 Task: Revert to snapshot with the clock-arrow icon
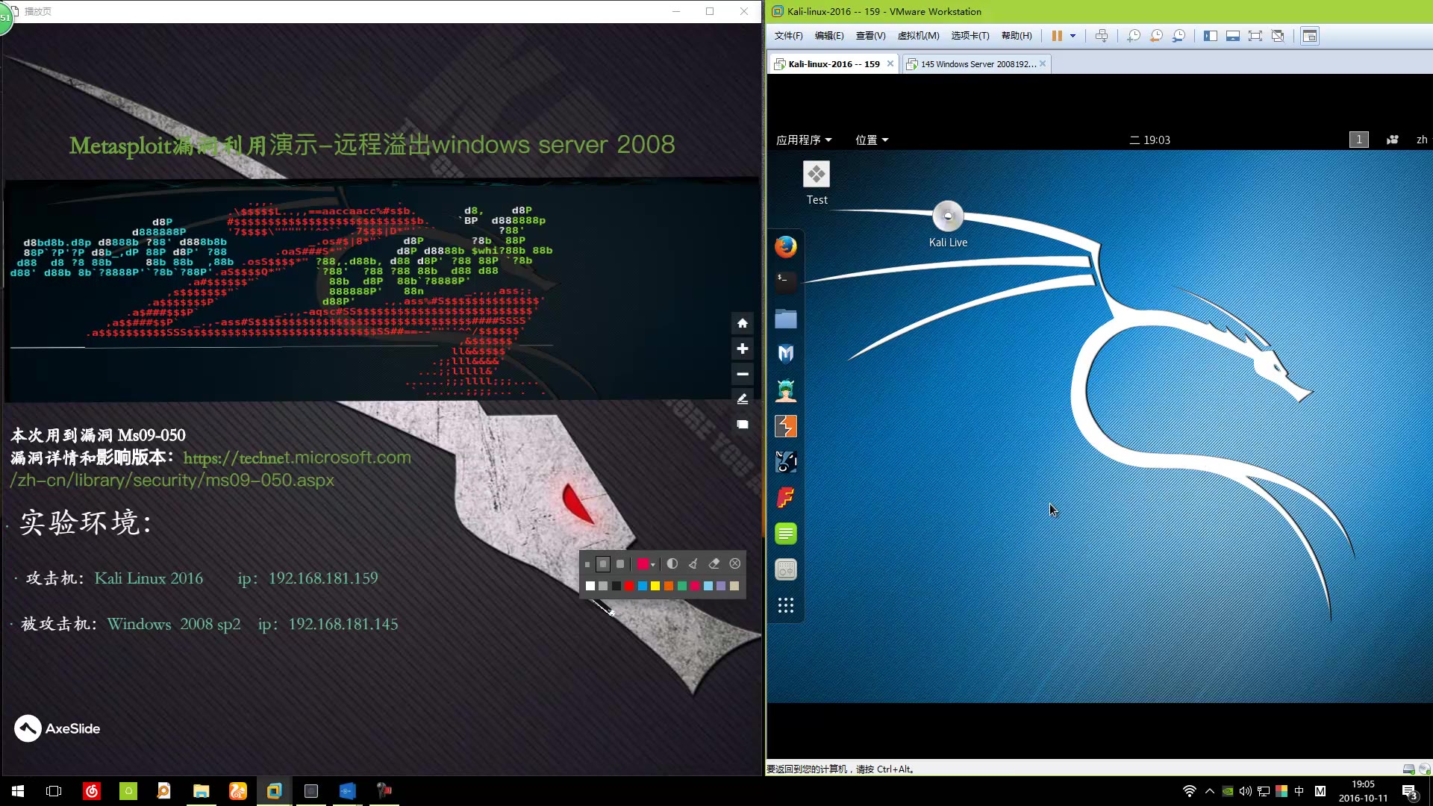click(x=1156, y=36)
